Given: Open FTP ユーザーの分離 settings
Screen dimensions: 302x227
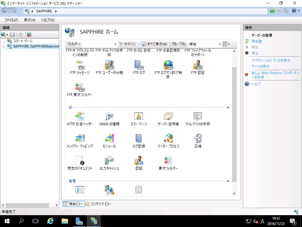Looking at the screenshot, I should tap(109, 67).
